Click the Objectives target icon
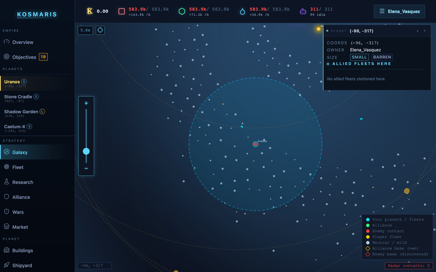The height and width of the screenshot is (272, 436). pos(6,57)
